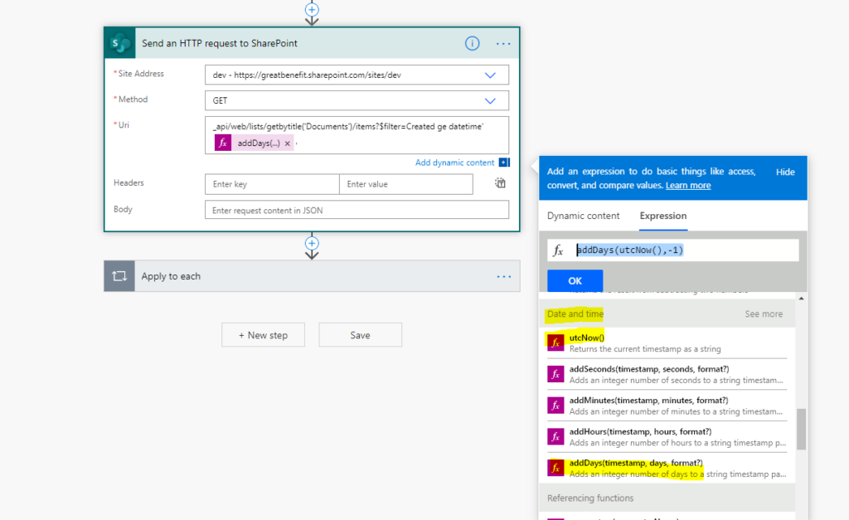Click the SharePoint connector icon
Screen dimensions: 849x520
coord(119,43)
